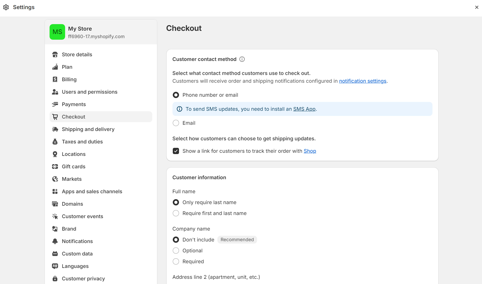Open Gift cards via its icon
This screenshot has width=482, height=284.
click(x=55, y=167)
